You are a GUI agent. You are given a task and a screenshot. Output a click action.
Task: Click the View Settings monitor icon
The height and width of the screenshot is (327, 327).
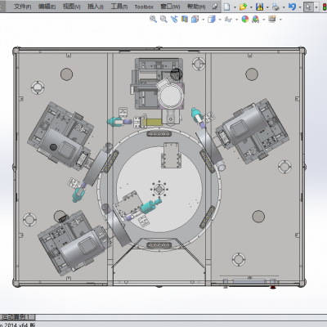tap(272, 19)
